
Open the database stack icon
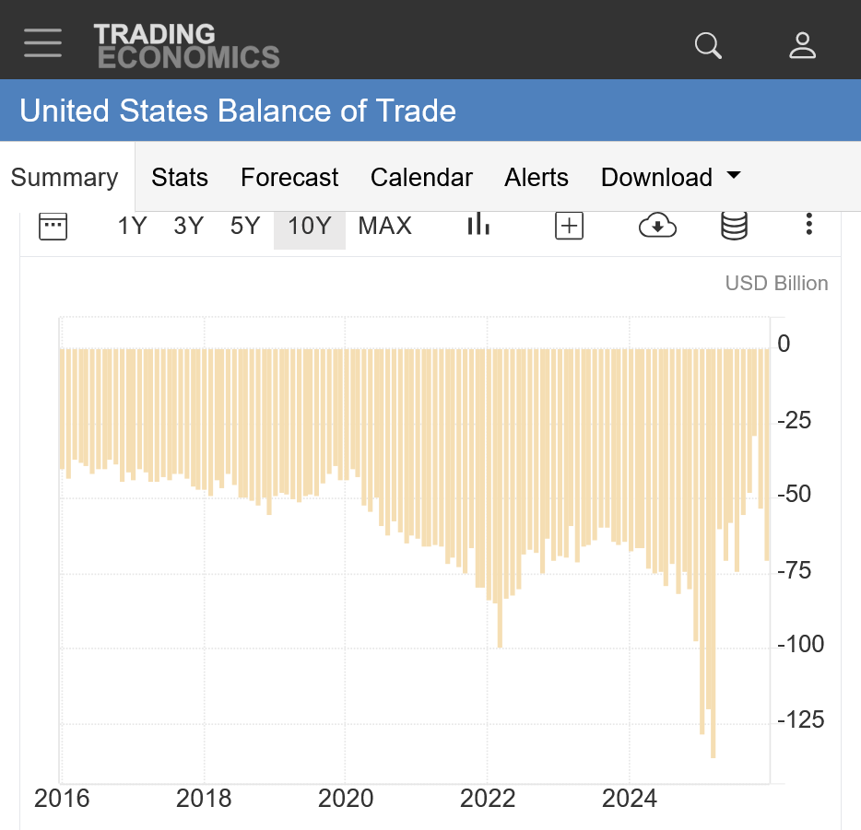734,226
